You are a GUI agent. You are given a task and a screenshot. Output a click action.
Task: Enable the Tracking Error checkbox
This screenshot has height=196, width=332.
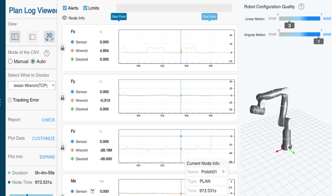tap(10, 100)
